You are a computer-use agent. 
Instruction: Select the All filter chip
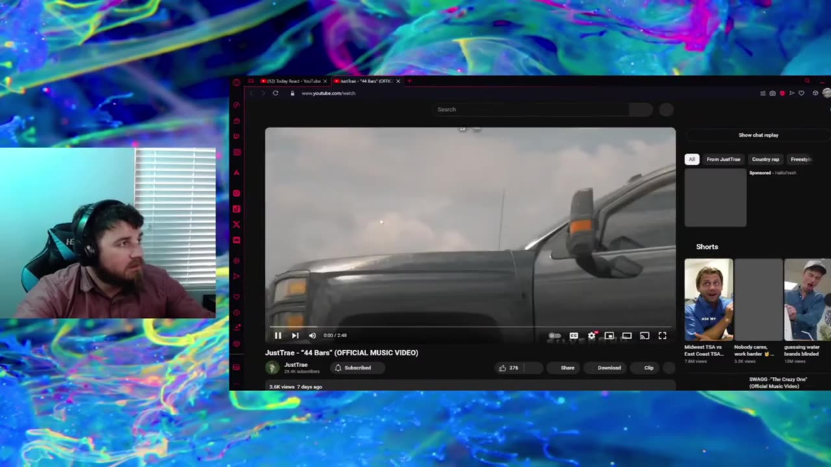tap(691, 160)
